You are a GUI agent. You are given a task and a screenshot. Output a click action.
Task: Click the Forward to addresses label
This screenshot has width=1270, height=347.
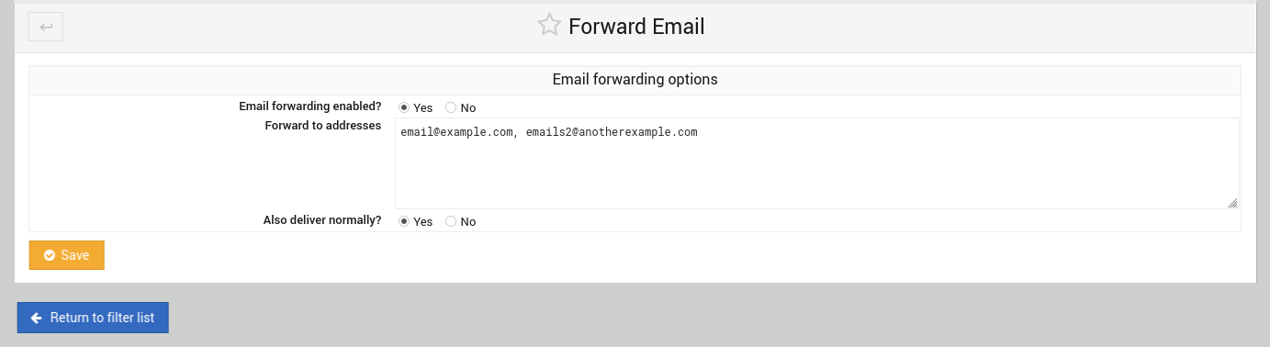(x=323, y=126)
